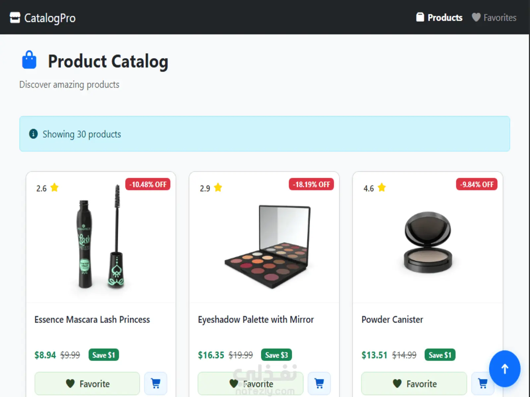Click the scroll-to-top arrow button
This screenshot has width=530, height=397.
tap(504, 369)
